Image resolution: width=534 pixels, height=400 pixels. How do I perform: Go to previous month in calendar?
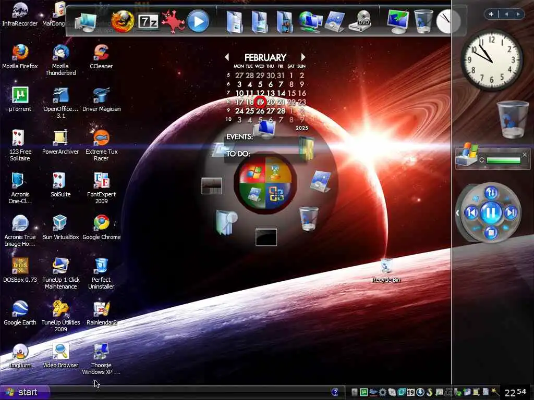pyautogui.click(x=227, y=57)
